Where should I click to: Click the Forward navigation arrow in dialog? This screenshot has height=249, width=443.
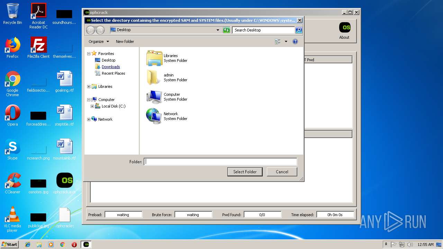pos(100,30)
